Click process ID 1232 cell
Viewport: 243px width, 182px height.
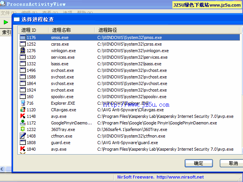click(x=31, y=129)
